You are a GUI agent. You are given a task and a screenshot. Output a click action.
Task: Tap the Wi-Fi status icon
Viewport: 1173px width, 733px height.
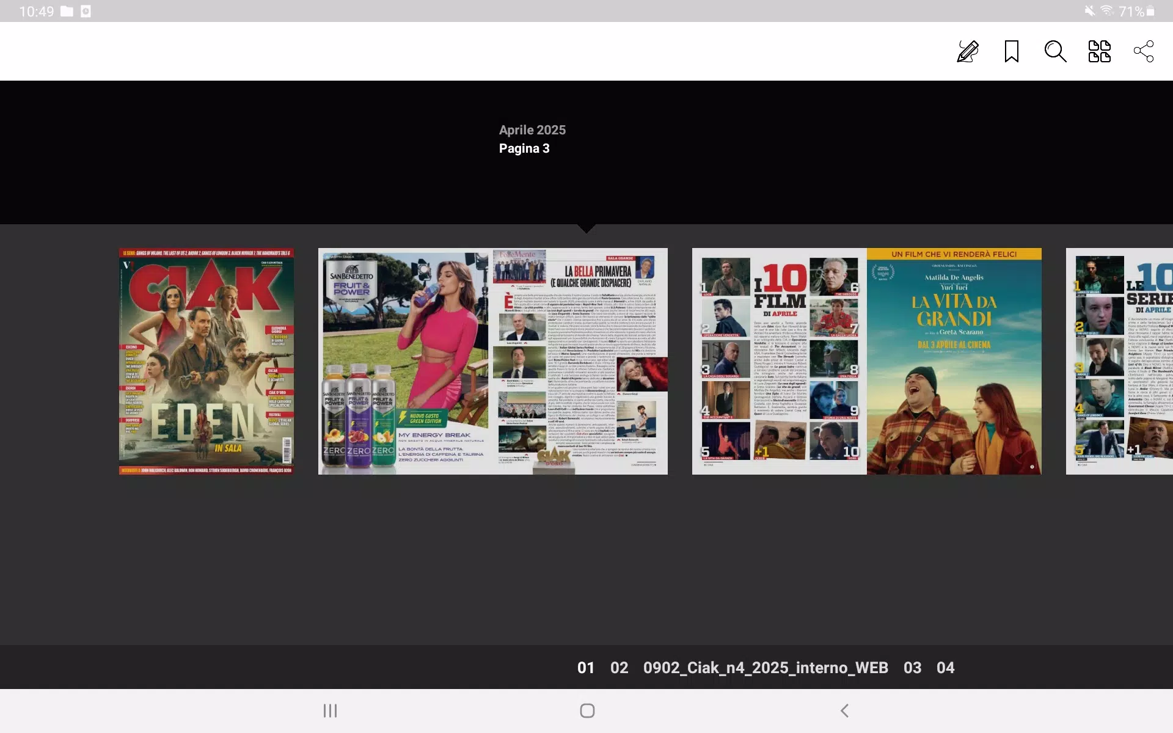1108,10
